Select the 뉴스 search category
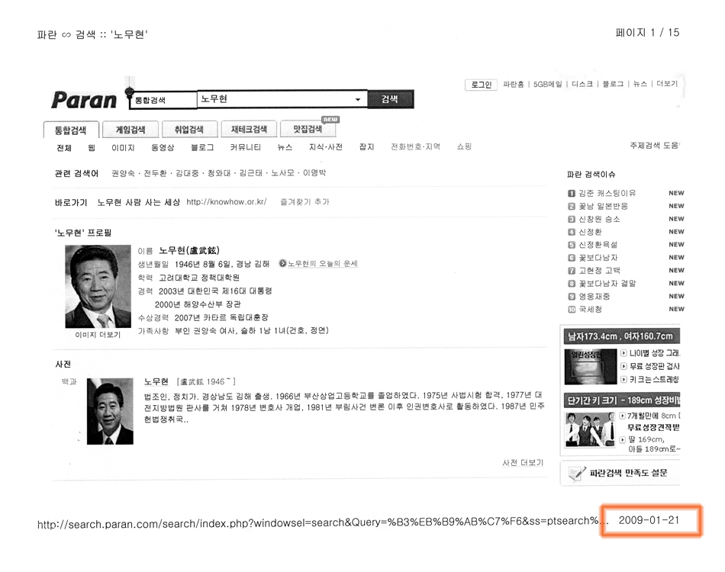Viewport: 725px width, 572px height. [285, 147]
